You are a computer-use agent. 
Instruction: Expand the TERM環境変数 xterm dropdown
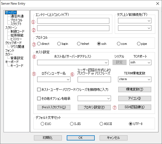pyautogui.click(x=135, y=79)
